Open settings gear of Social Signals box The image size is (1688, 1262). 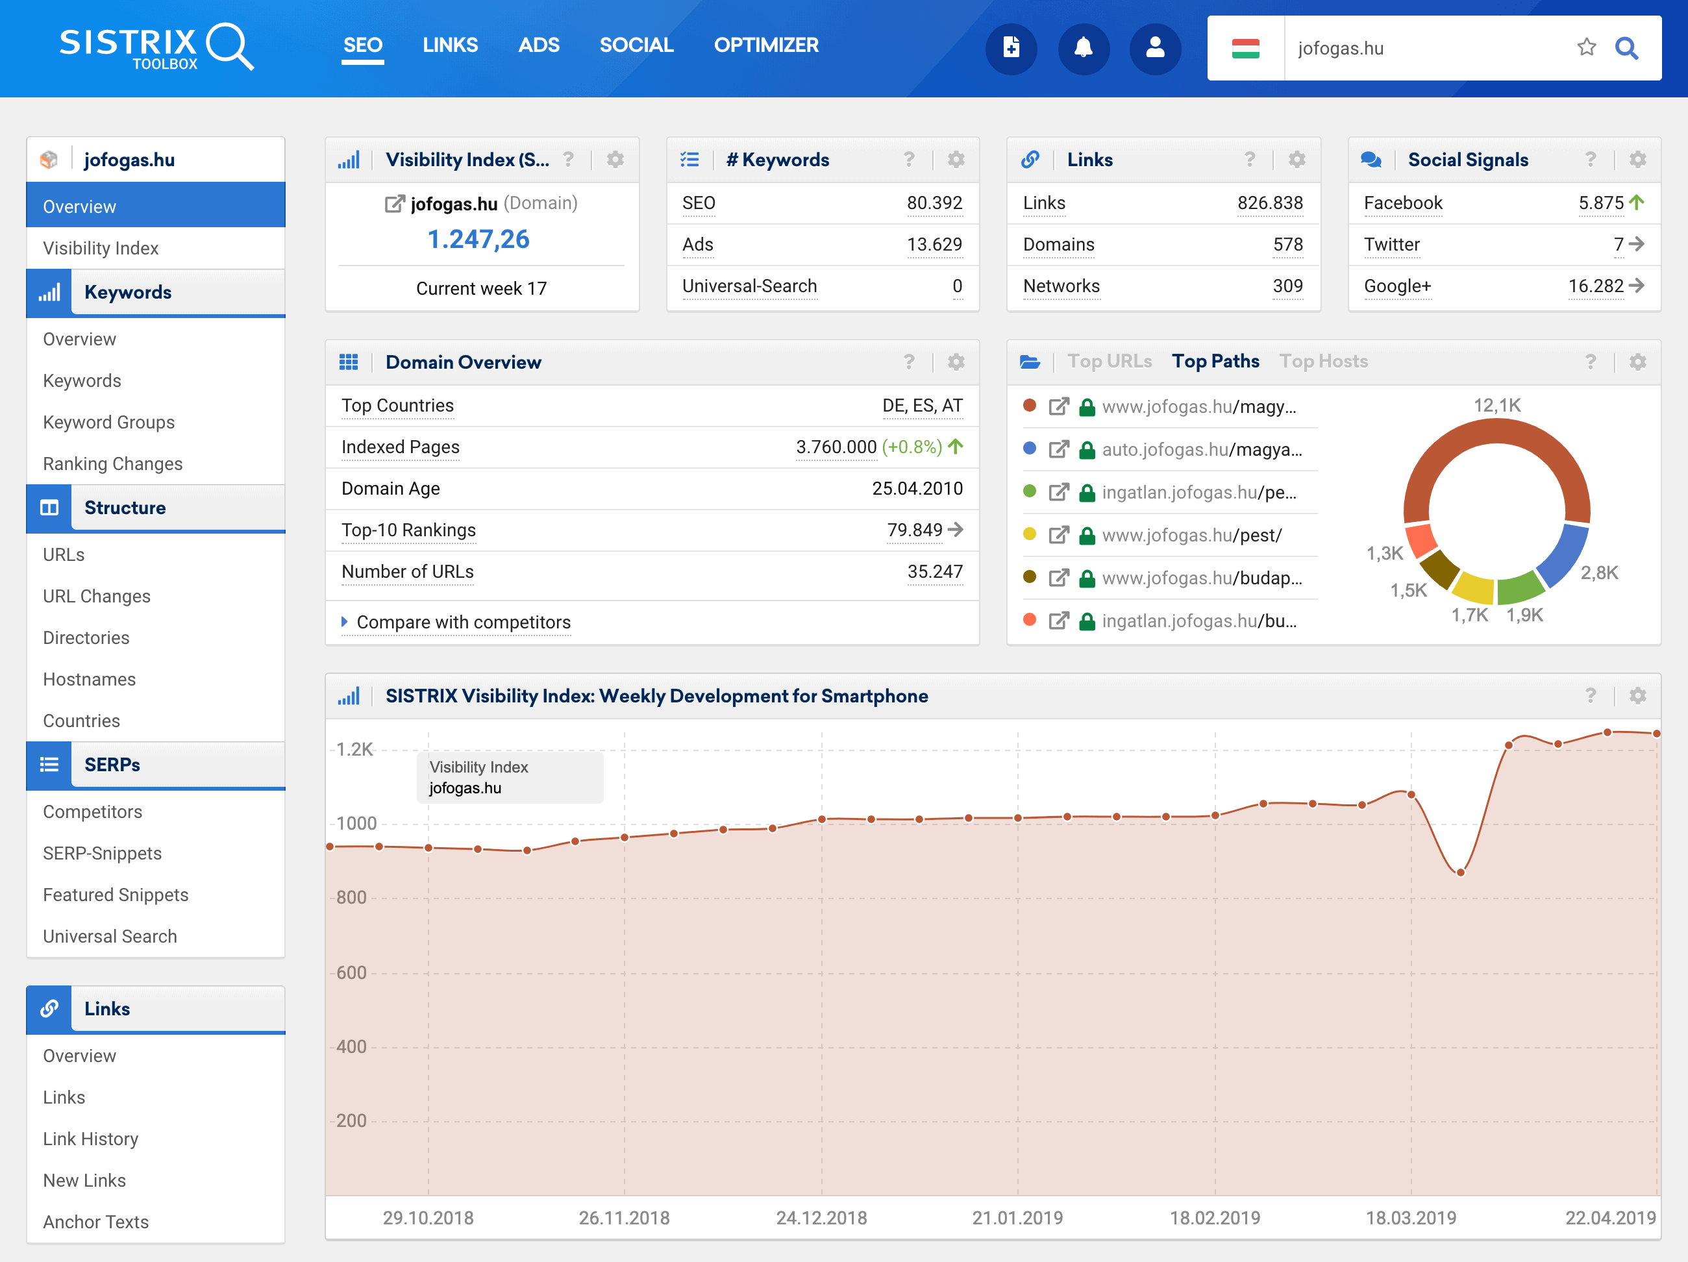click(x=1637, y=160)
